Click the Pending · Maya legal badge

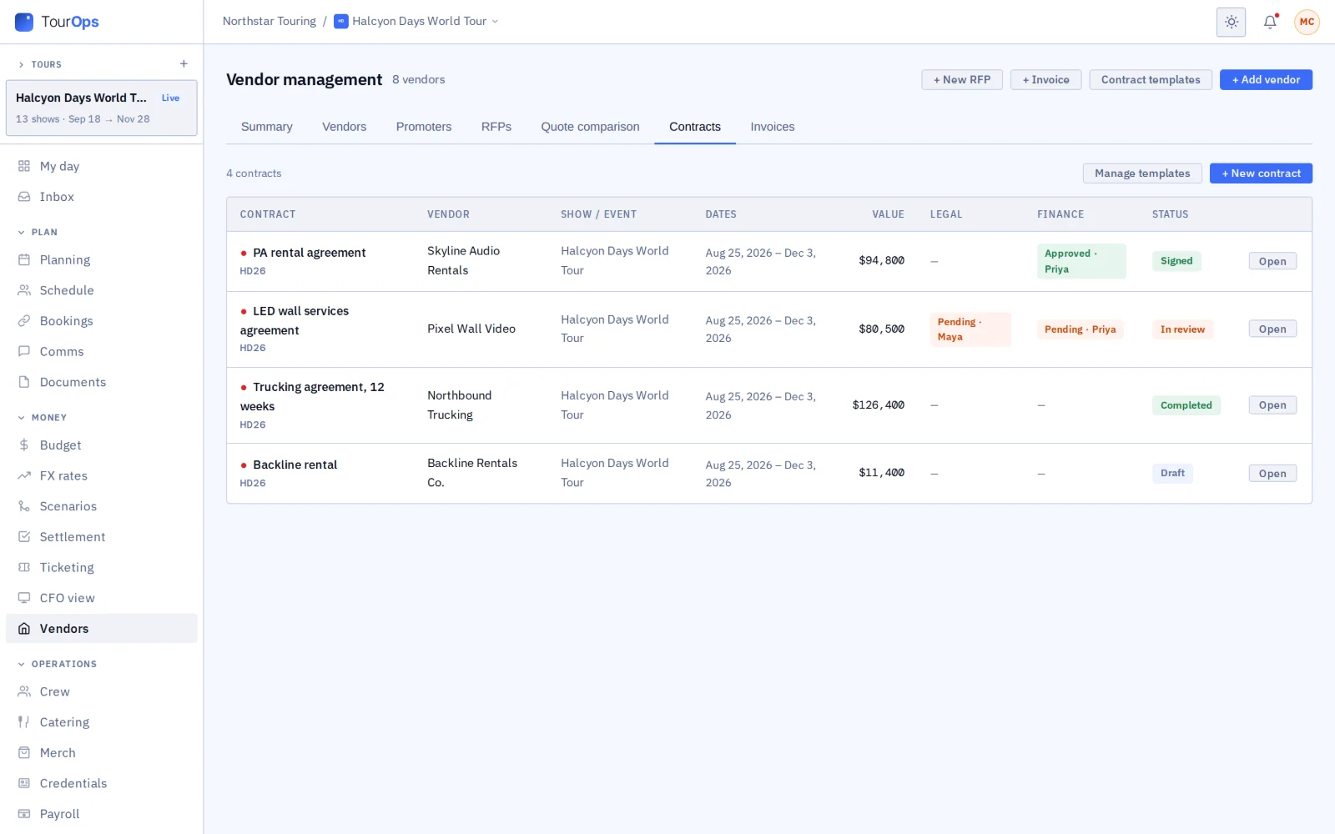click(x=970, y=329)
